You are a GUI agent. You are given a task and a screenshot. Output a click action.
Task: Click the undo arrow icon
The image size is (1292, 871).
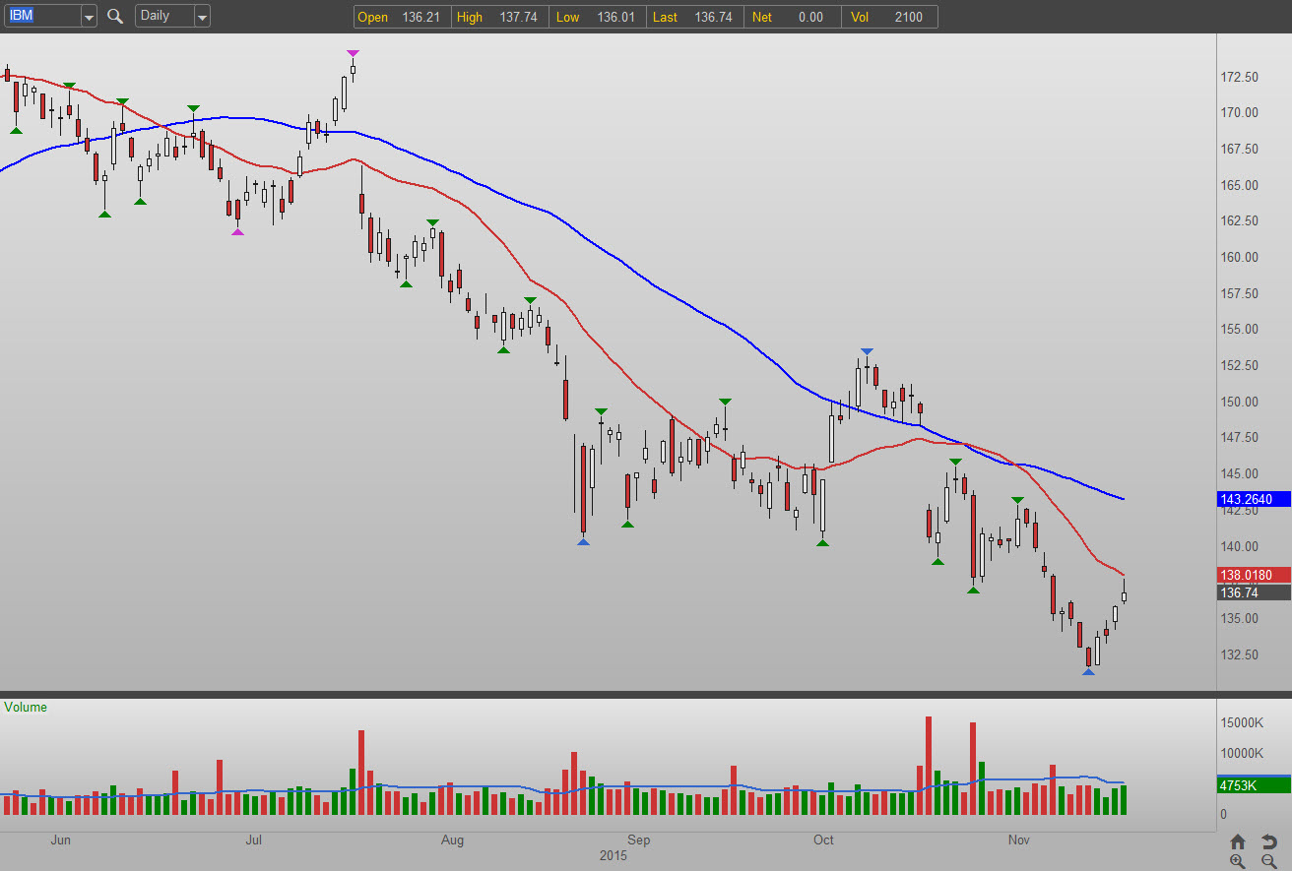[x=1269, y=841]
